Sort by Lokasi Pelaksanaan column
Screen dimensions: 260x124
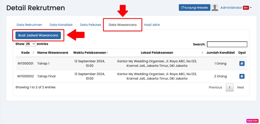tap(157, 53)
